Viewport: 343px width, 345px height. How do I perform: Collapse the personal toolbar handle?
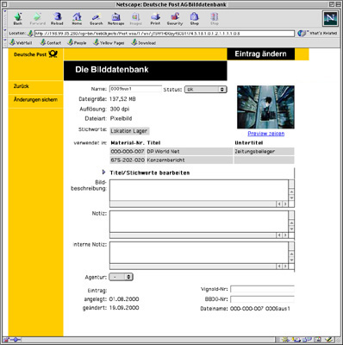coord(5,42)
